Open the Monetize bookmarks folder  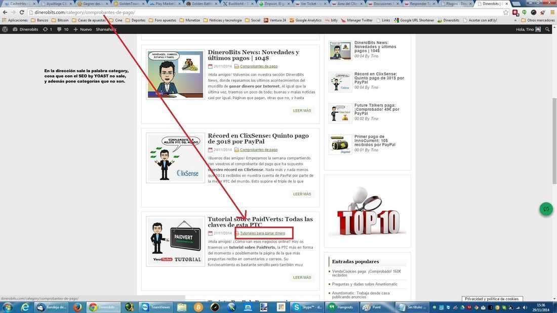(190, 20)
